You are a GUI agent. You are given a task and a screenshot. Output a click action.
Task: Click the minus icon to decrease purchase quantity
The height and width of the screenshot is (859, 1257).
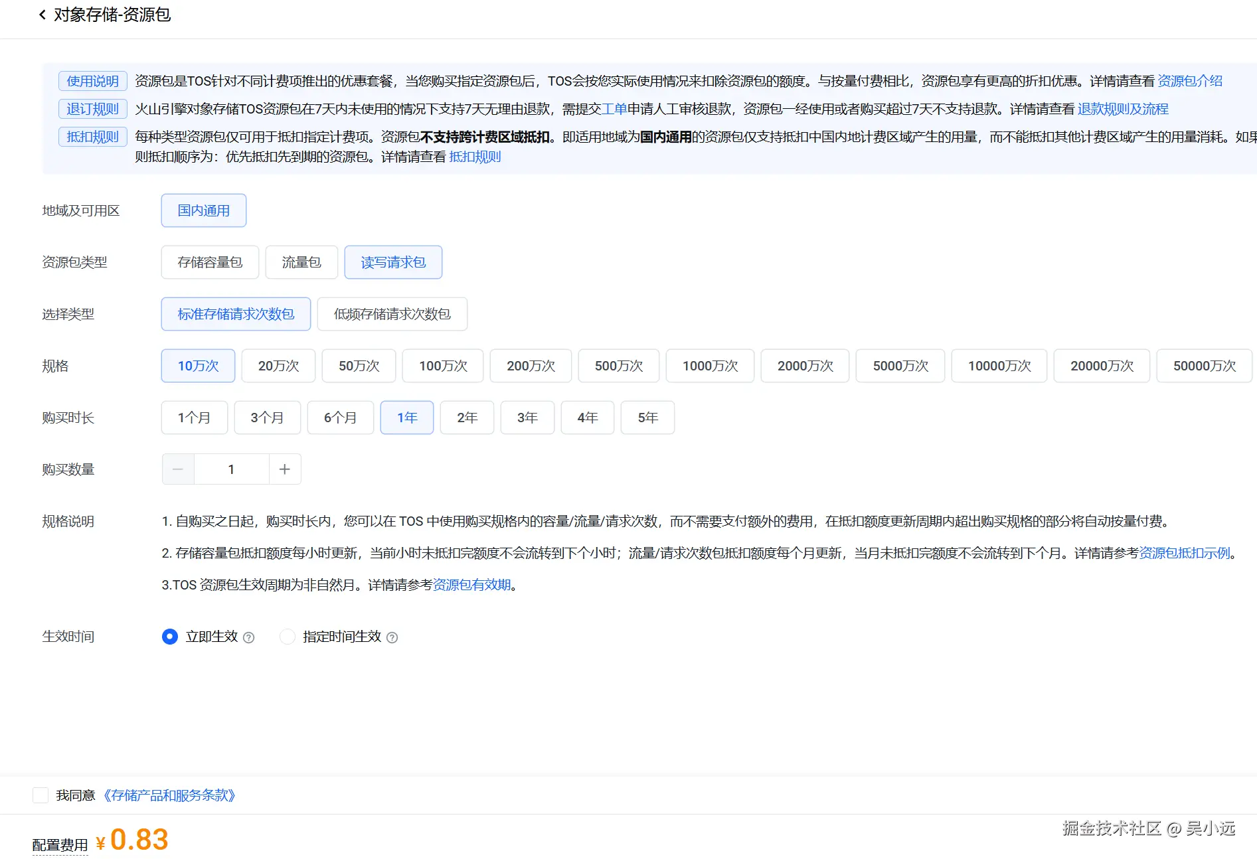(177, 469)
